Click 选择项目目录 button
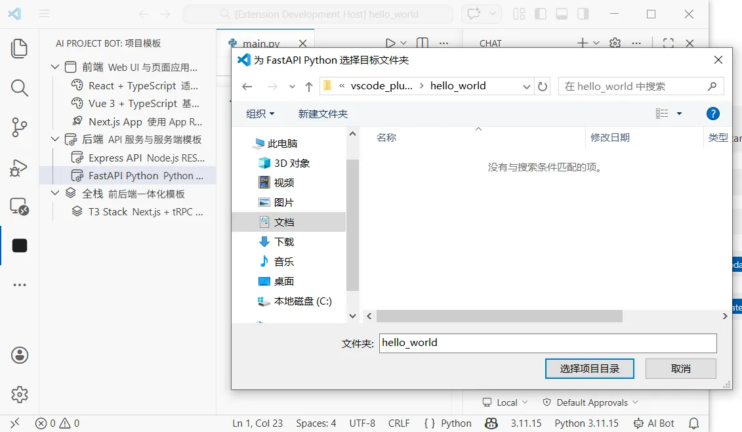The width and height of the screenshot is (742, 432). coord(590,368)
